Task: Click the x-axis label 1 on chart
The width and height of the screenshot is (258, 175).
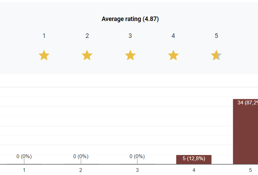Action: (24, 170)
